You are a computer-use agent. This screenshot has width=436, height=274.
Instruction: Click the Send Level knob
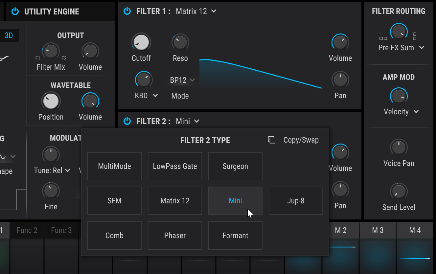[x=399, y=192]
